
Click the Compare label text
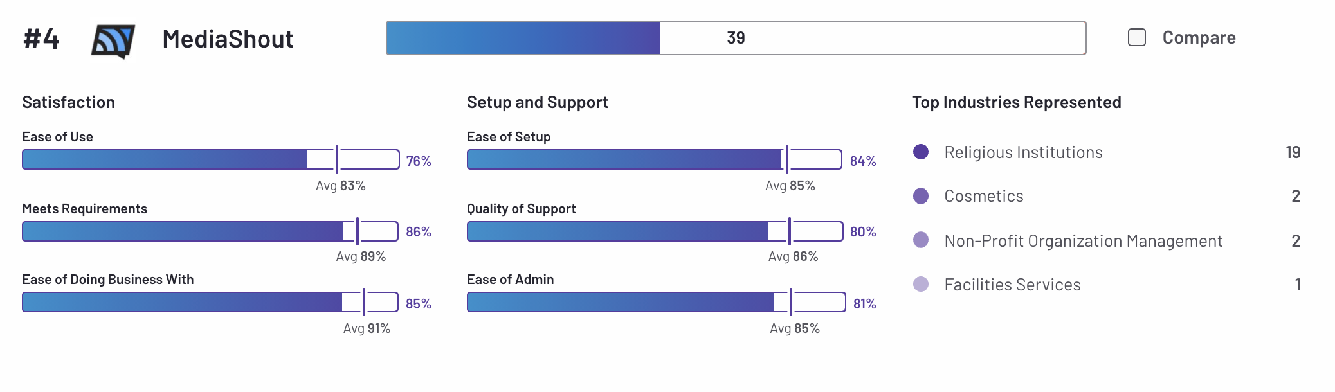coord(1199,38)
